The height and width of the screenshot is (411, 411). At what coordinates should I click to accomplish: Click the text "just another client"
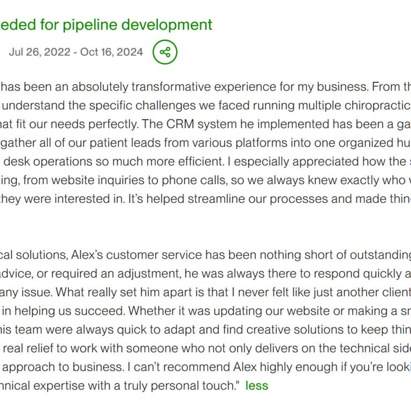[361, 293]
